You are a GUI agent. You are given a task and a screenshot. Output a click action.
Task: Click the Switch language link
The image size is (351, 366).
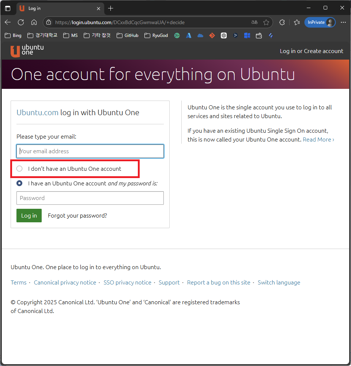279,282
